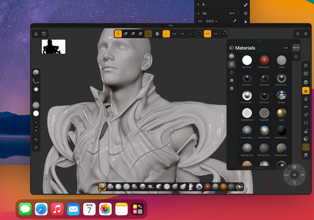Select the Flat Color material
The image size is (314, 220).
point(247,61)
